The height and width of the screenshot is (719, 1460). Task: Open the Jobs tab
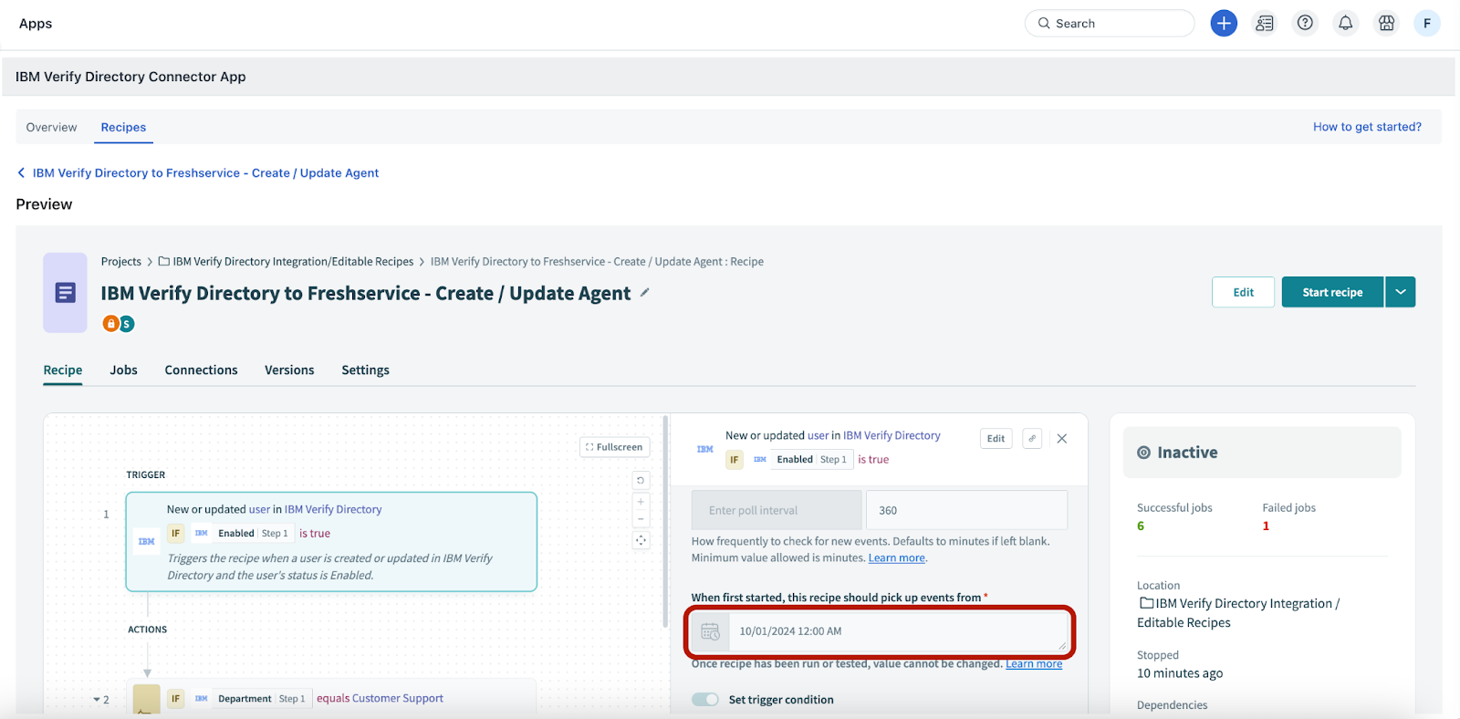click(x=123, y=370)
